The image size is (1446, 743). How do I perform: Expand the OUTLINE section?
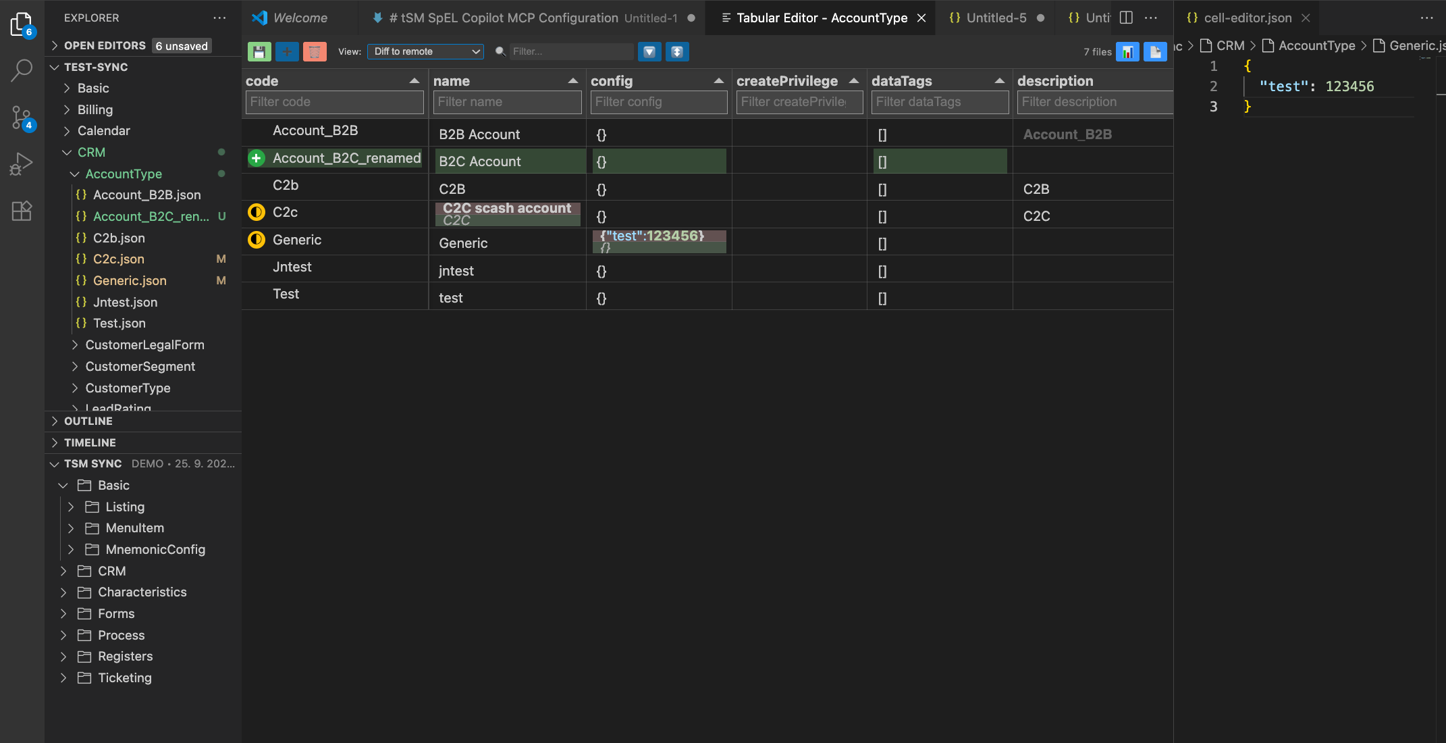pos(88,421)
